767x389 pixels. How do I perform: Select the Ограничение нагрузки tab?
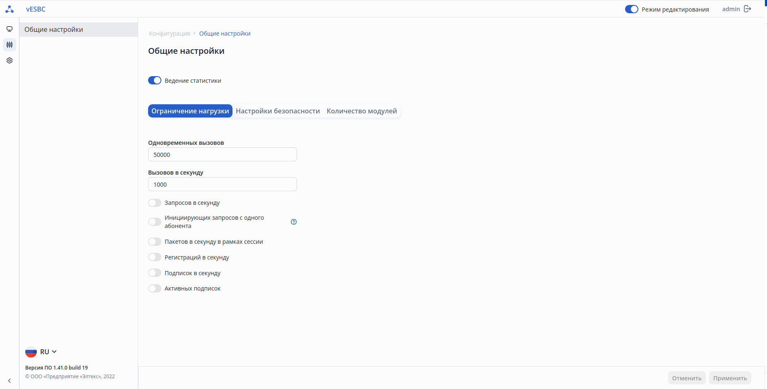tap(190, 111)
